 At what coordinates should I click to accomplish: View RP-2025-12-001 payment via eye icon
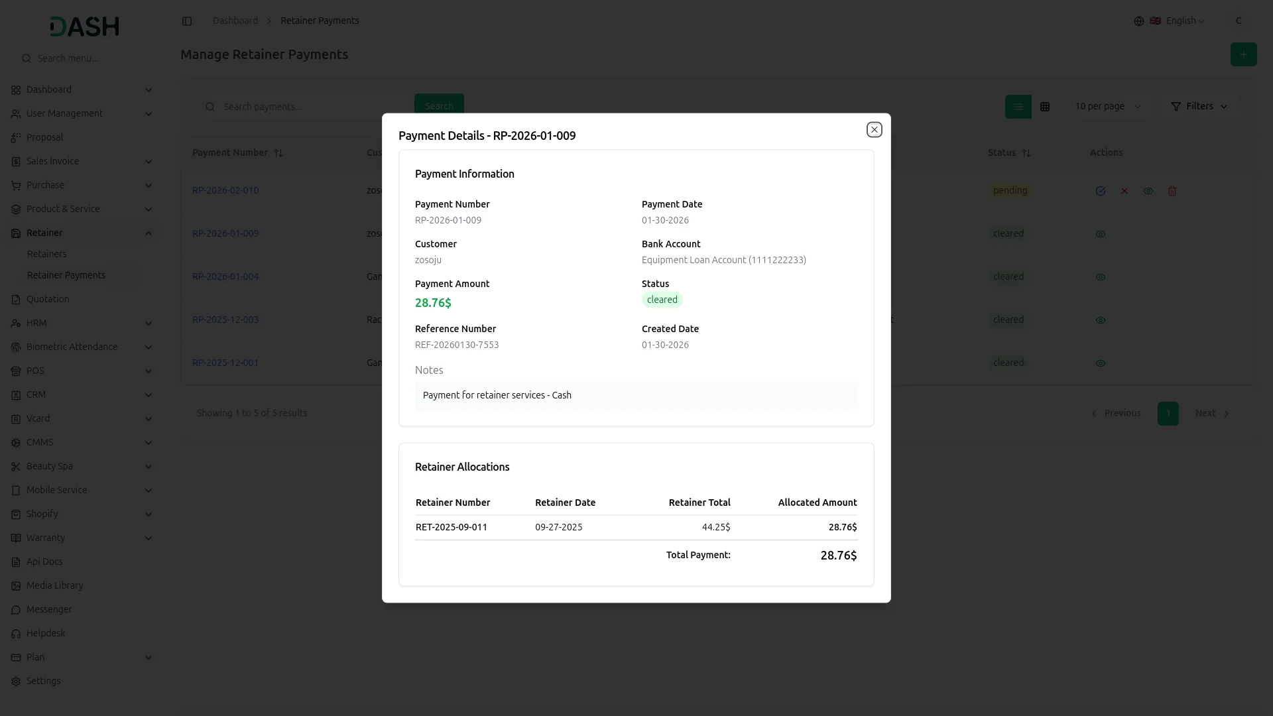click(x=1101, y=363)
